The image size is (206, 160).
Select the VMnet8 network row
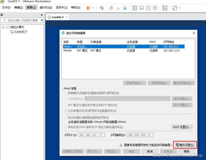[x=124, y=50]
